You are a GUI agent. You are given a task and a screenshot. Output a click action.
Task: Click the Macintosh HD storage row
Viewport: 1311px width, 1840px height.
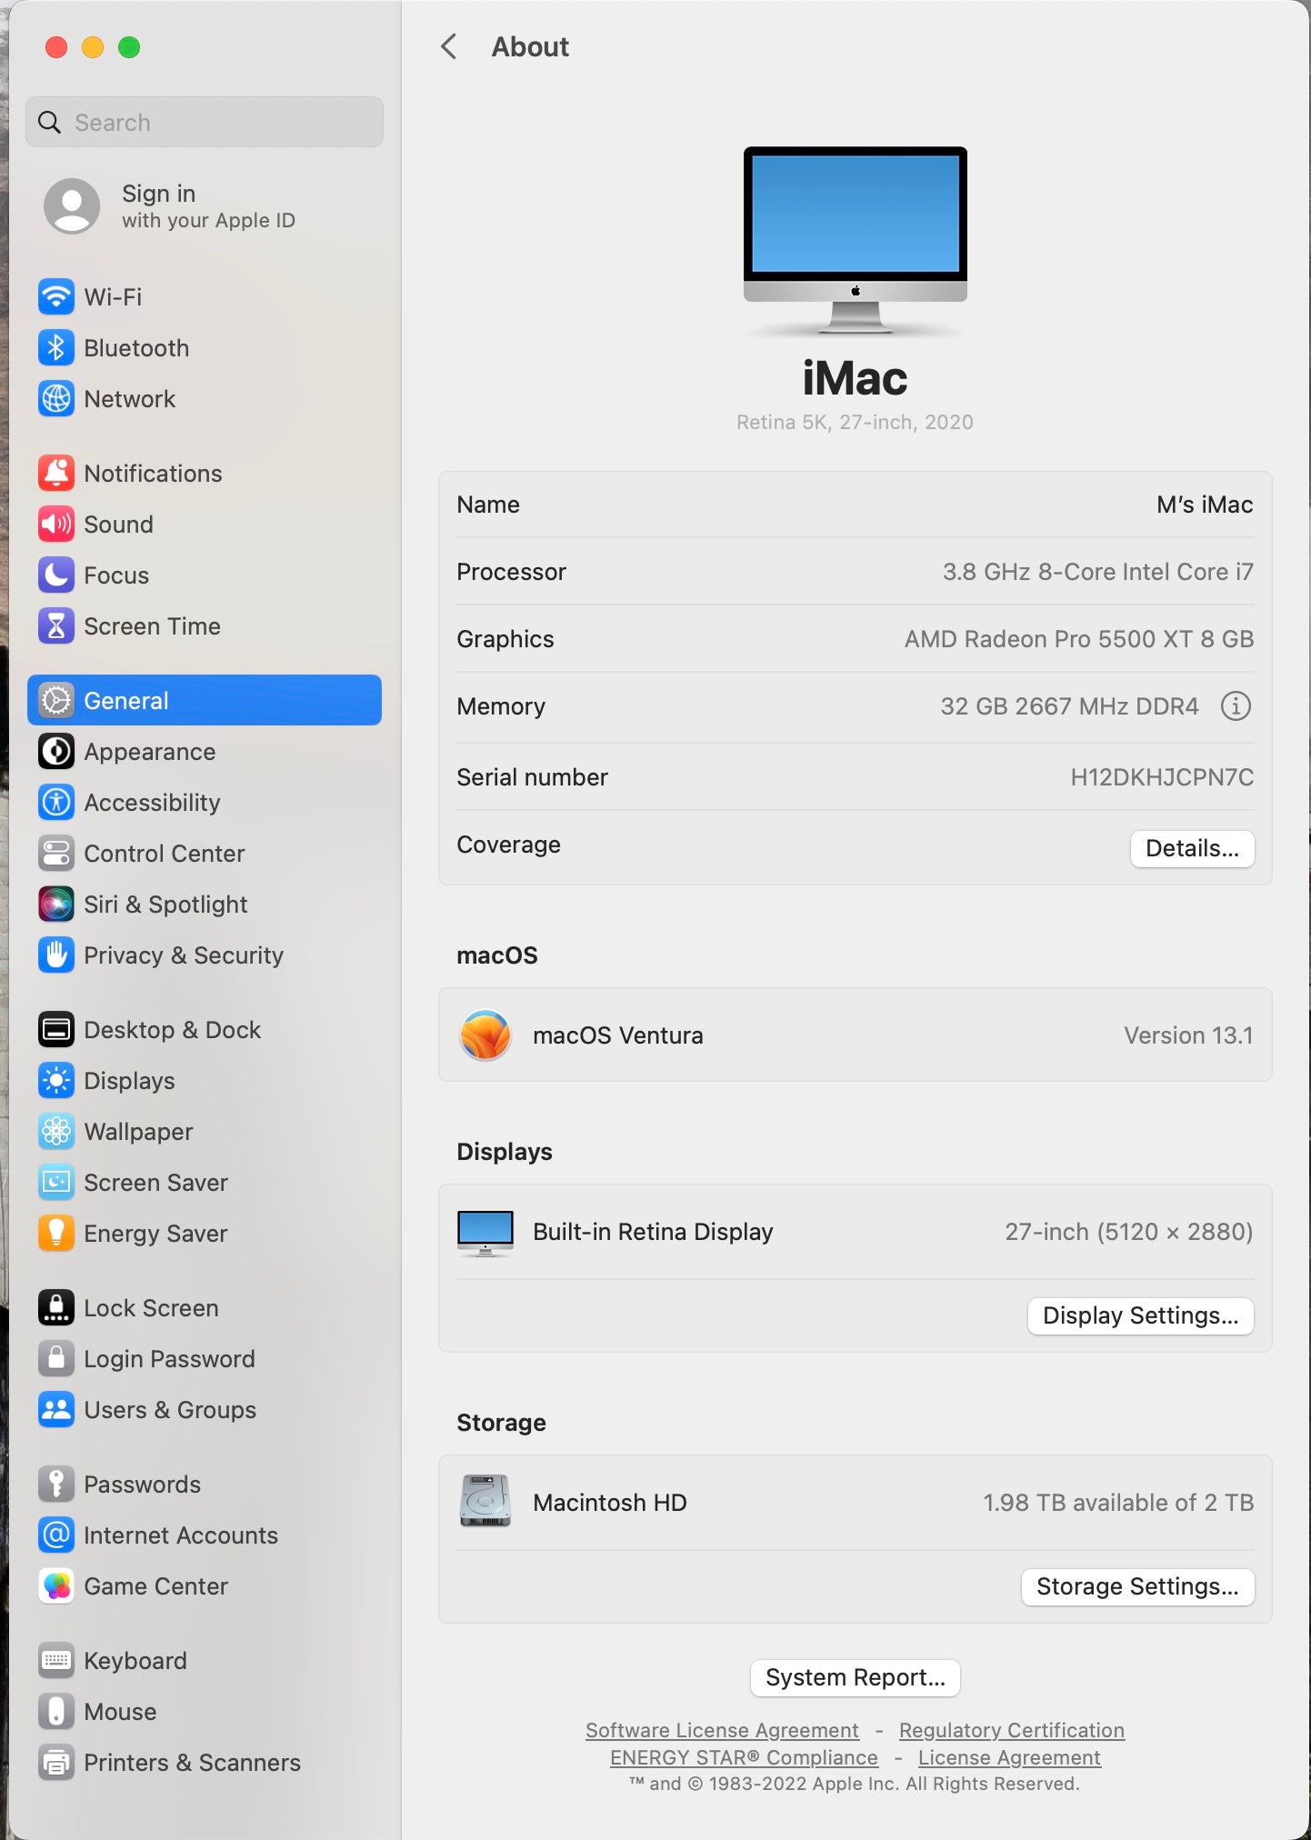[x=855, y=1502]
